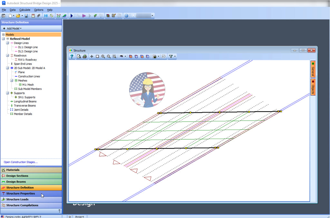Click the Zoom Out magnifier icon
This screenshot has width=330, height=218.
tap(109, 56)
